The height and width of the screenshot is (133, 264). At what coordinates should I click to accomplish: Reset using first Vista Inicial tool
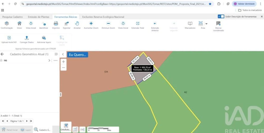[x=31, y=25]
